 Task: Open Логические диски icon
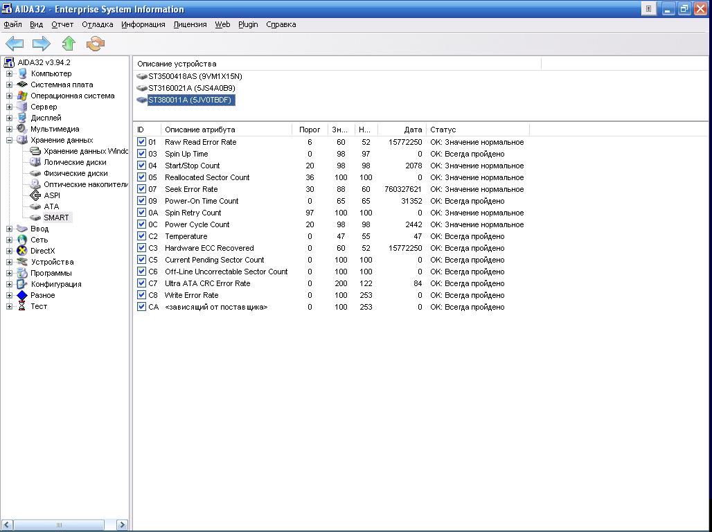pos(35,162)
